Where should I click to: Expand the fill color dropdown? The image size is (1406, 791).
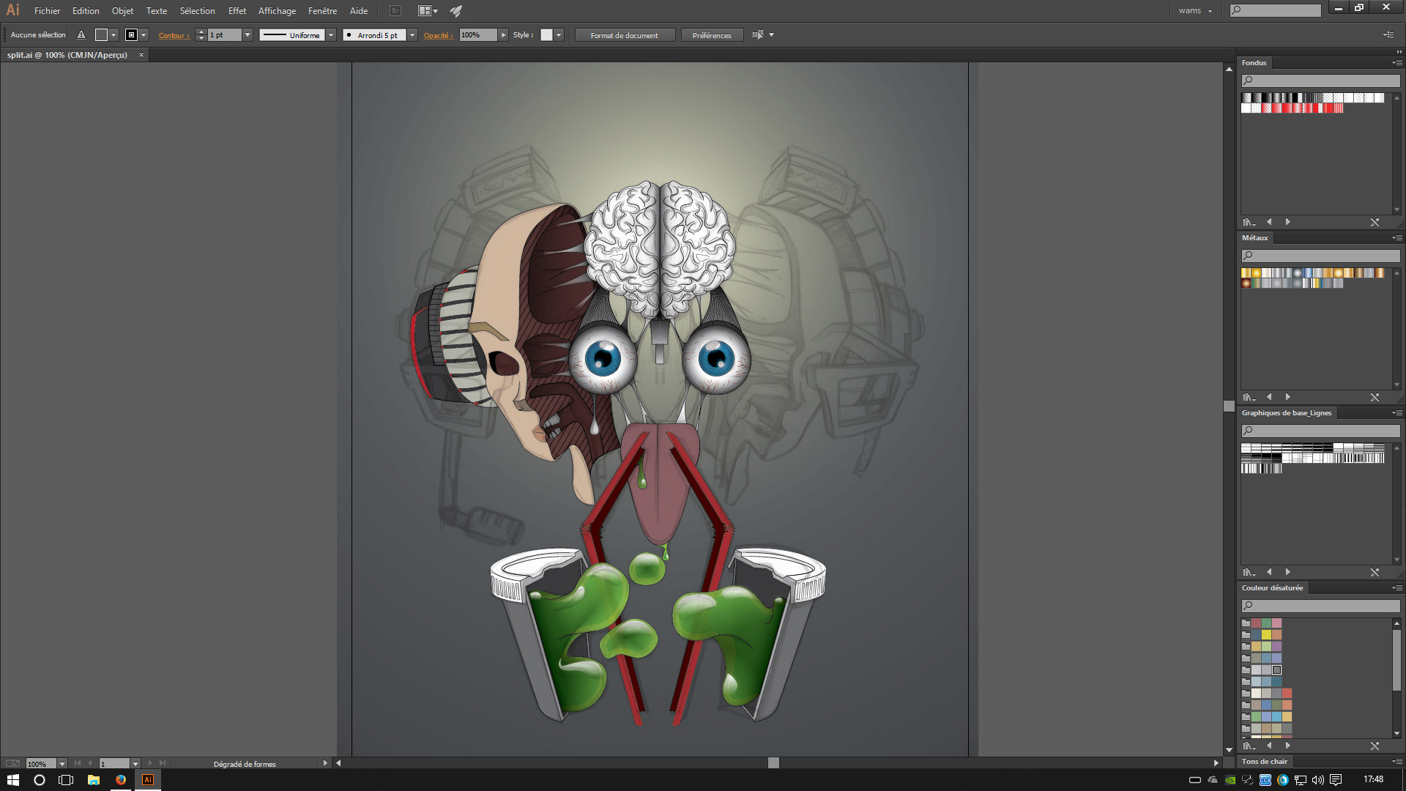click(114, 35)
